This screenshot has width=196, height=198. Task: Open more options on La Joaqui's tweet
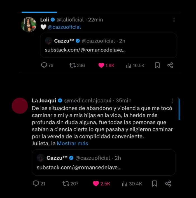(172, 101)
